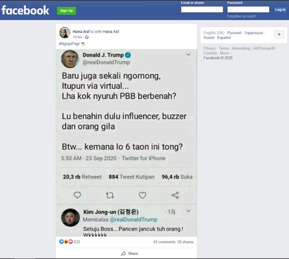Focus the Password field
This screenshot has height=259, width=289.
(248, 9)
